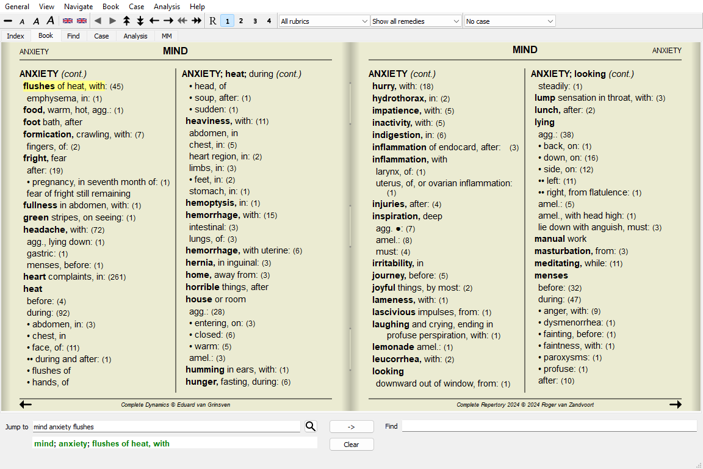Click the double left arrow toolbar icon
This screenshot has height=469, width=703.
(x=182, y=21)
